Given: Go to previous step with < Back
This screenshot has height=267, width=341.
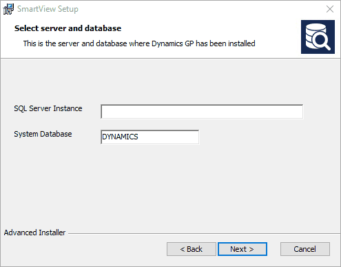Looking at the screenshot, I should 192,249.
